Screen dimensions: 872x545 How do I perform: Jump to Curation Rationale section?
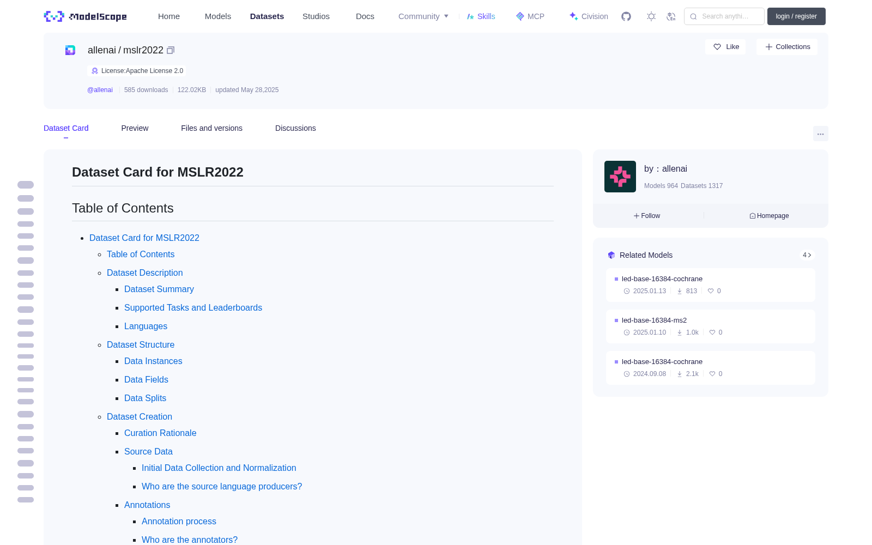pos(160,433)
